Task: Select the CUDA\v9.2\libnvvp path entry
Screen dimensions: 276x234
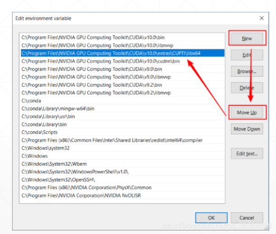Action: tap(123, 93)
